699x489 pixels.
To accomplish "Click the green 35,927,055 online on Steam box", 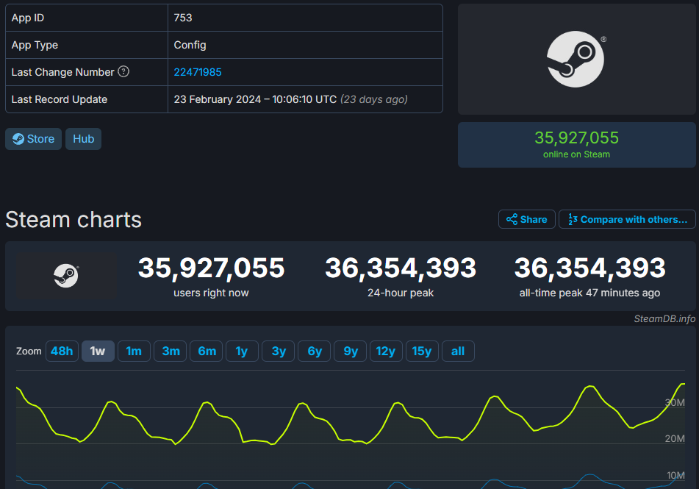I will tap(576, 145).
